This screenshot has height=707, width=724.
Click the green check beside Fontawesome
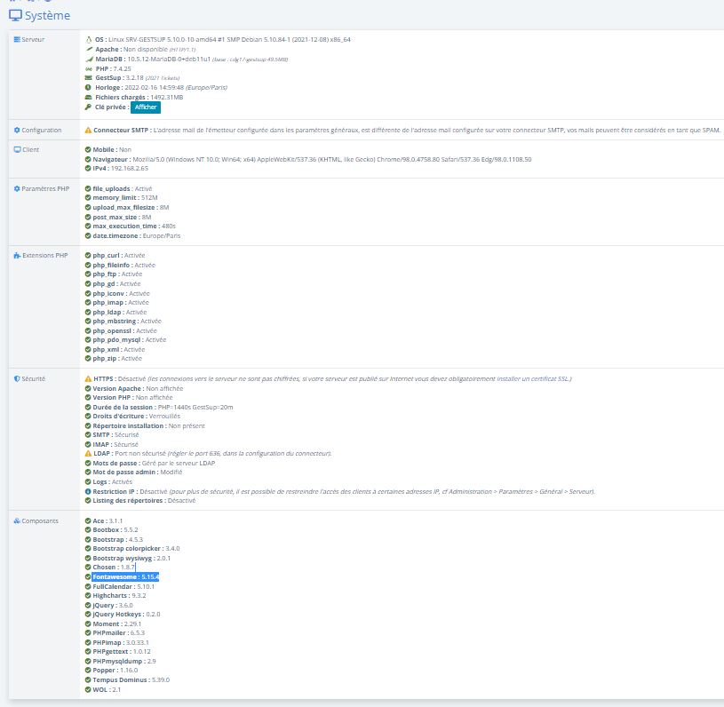[88, 576]
